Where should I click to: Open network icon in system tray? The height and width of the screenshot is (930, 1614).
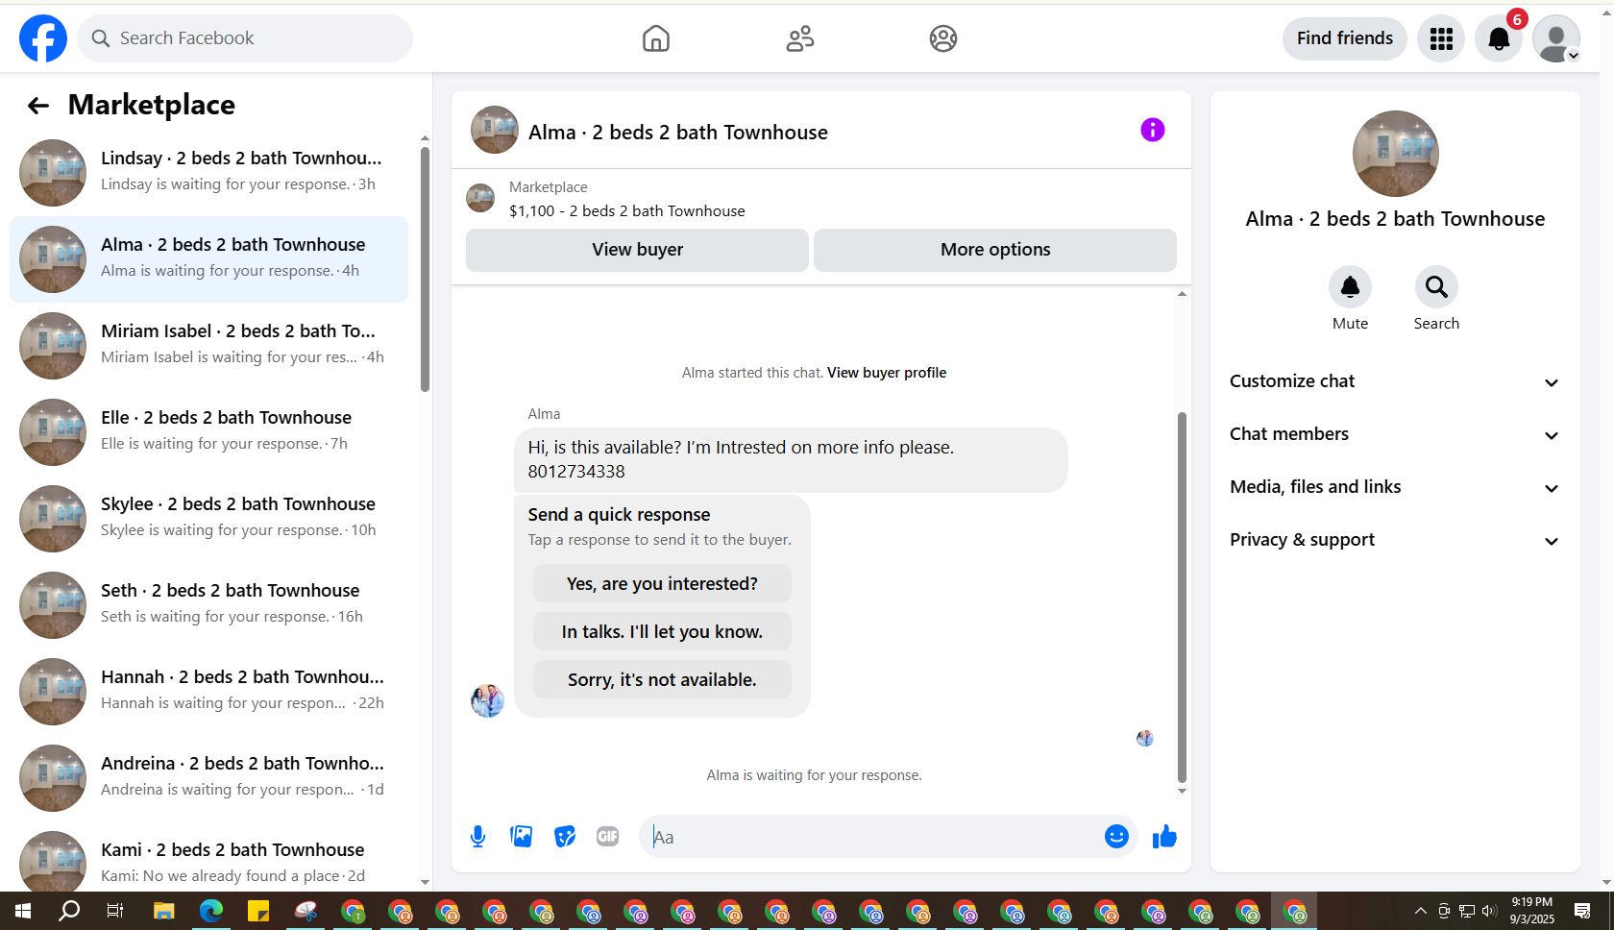coord(1467,911)
